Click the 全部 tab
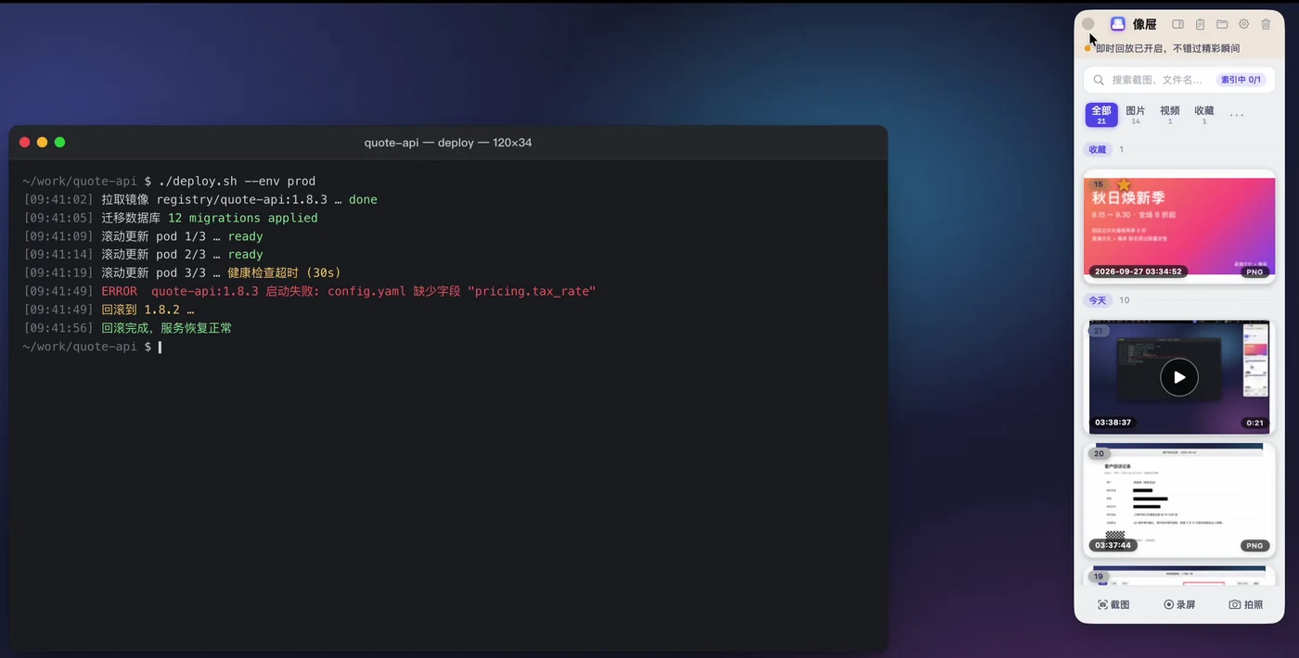This screenshot has width=1299, height=658. tap(1101, 115)
